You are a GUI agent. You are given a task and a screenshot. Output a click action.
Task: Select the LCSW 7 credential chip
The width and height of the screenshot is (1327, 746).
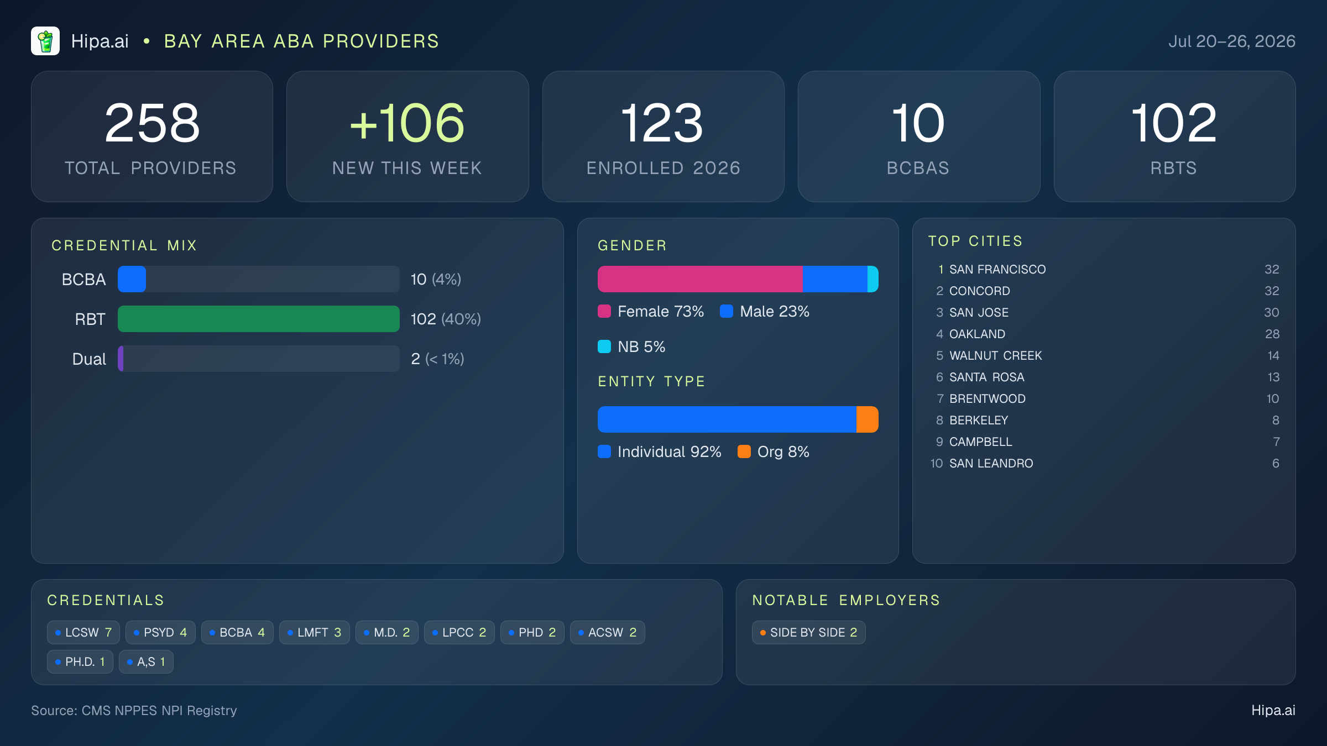click(83, 632)
